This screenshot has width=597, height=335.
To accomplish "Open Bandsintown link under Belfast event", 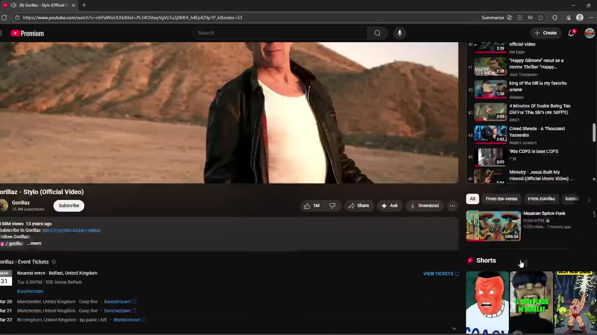I will tap(30, 291).
